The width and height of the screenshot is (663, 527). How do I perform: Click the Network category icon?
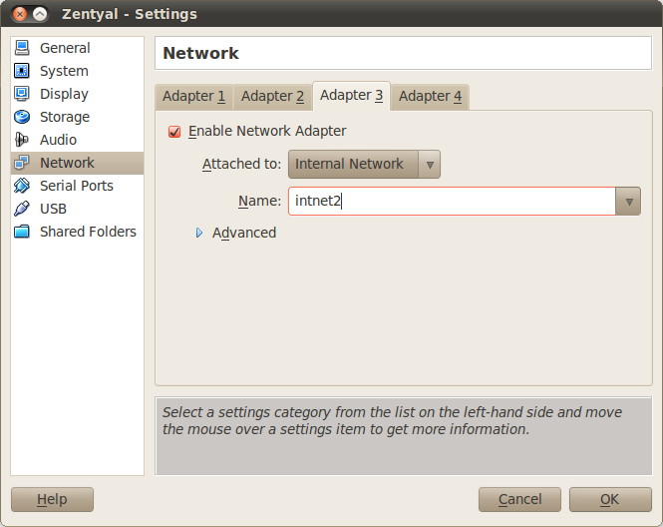[x=21, y=163]
